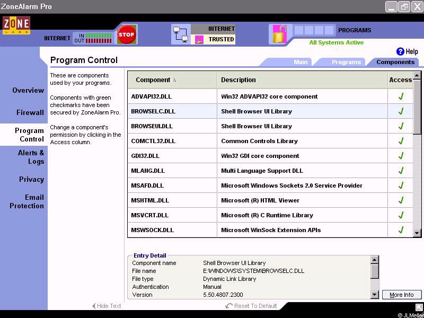Select the MSVCRT.DLL component name
The width and height of the screenshot is (424, 318).
150,215
